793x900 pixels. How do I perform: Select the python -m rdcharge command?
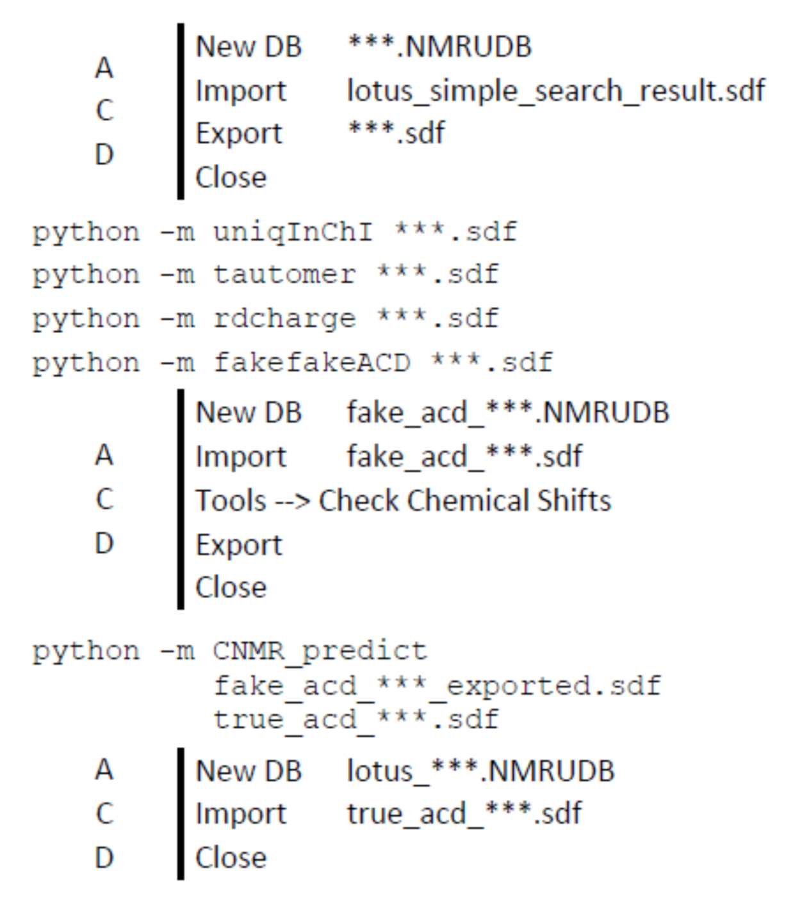click(265, 318)
